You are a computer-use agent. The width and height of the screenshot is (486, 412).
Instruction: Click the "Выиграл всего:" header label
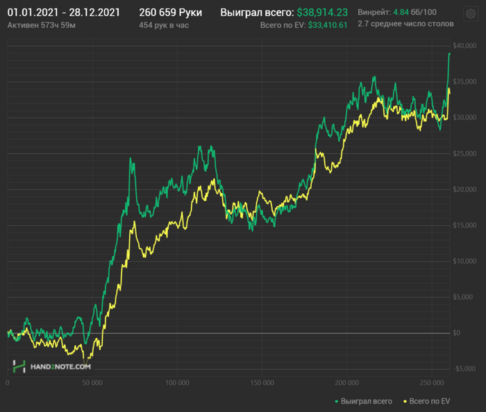click(258, 13)
